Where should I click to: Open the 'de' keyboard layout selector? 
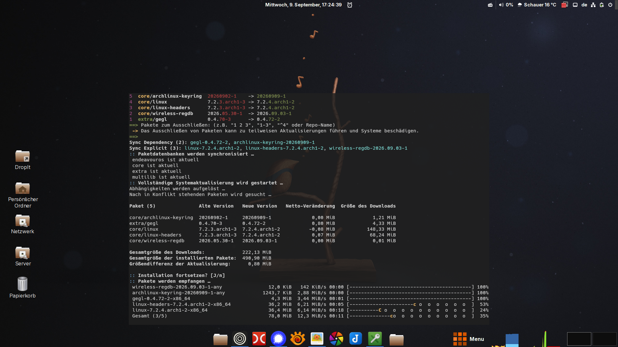pyautogui.click(x=585, y=5)
